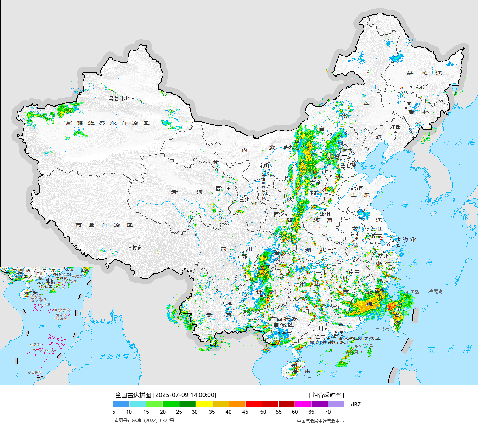
Task: Click the bright red 45–50 dBZ swatch
Action: click(253, 404)
